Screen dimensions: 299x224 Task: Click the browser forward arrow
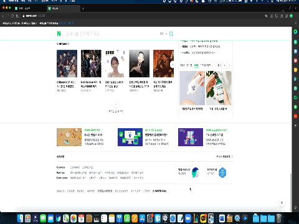[x=7, y=16]
